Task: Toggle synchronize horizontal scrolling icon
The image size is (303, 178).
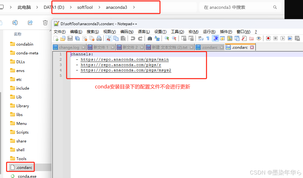Action: [191, 38]
